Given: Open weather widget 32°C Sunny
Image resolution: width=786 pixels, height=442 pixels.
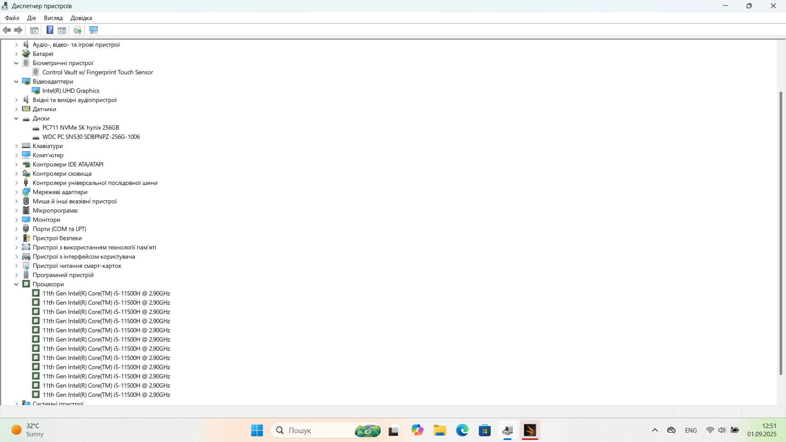Looking at the screenshot, I should 28,430.
